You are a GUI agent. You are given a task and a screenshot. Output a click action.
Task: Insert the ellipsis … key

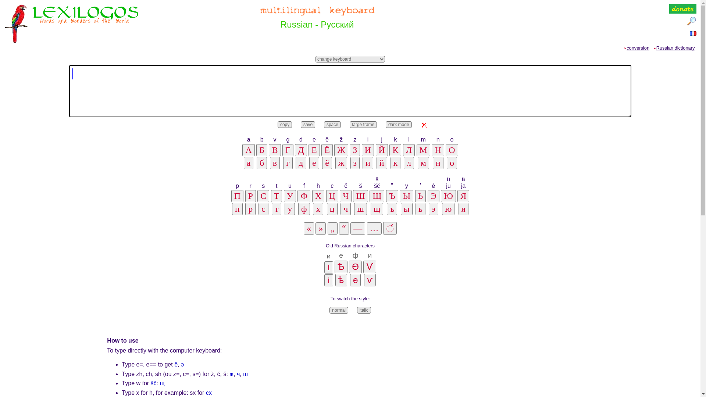(374, 228)
